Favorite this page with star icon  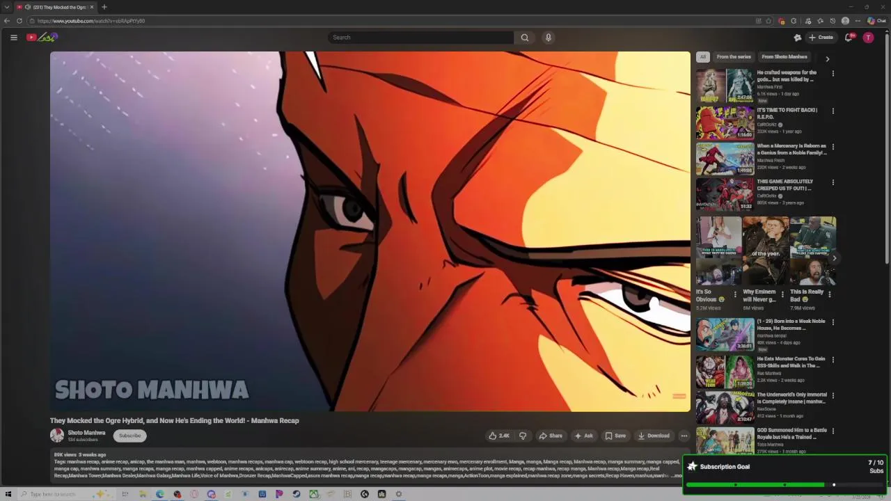tap(768, 21)
